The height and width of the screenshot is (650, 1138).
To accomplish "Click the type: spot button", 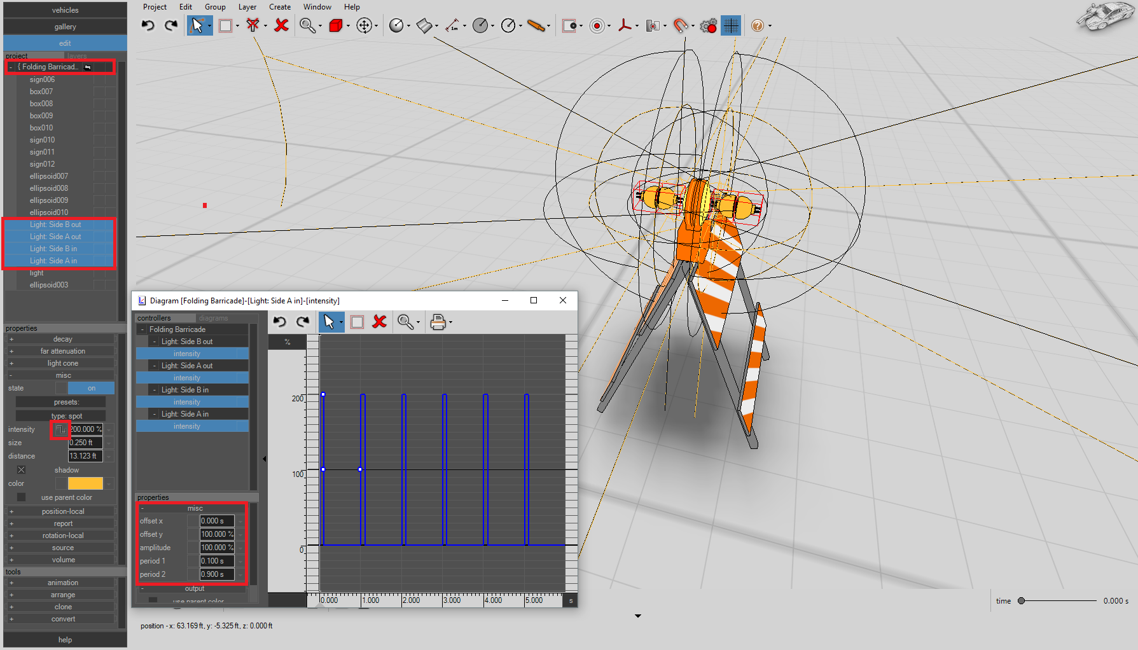I will (x=61, y=416).
